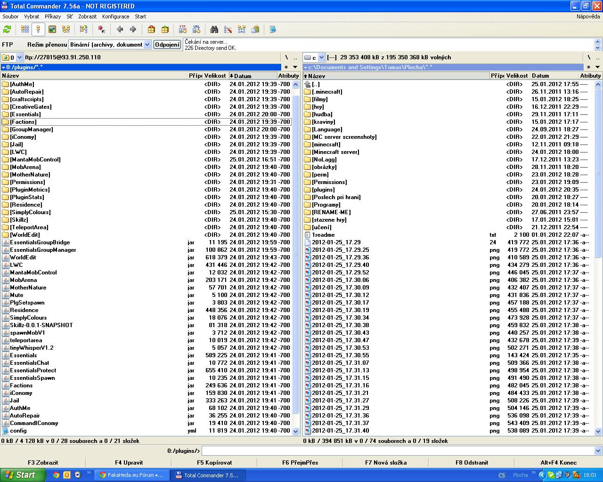Screen dimensions: 603x482
Task: Open the Síť menu
Action: pyautogui.click(x=70, y=16)
